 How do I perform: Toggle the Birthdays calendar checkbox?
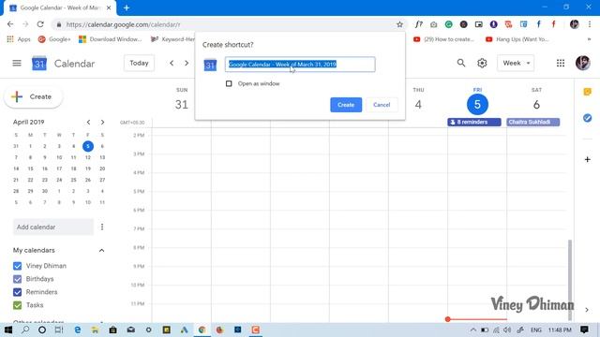(x=17, y=279)
